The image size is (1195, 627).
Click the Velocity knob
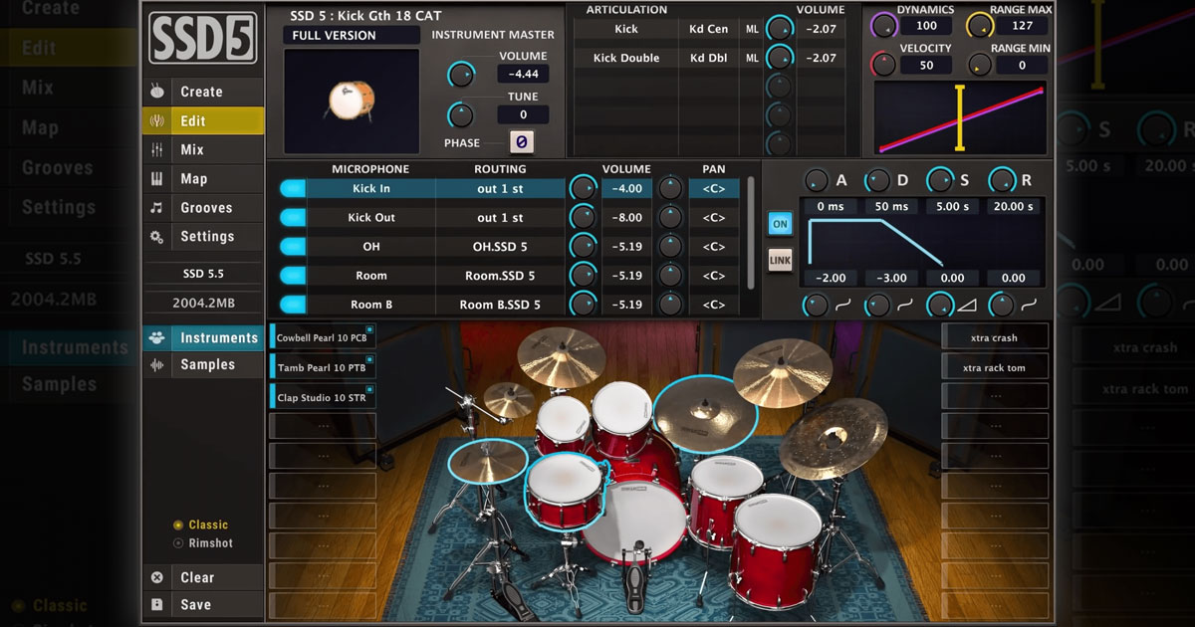[x=883, y=66]
